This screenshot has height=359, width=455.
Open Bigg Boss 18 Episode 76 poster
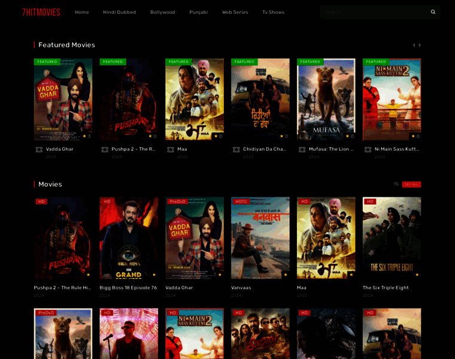pos(129,238)
